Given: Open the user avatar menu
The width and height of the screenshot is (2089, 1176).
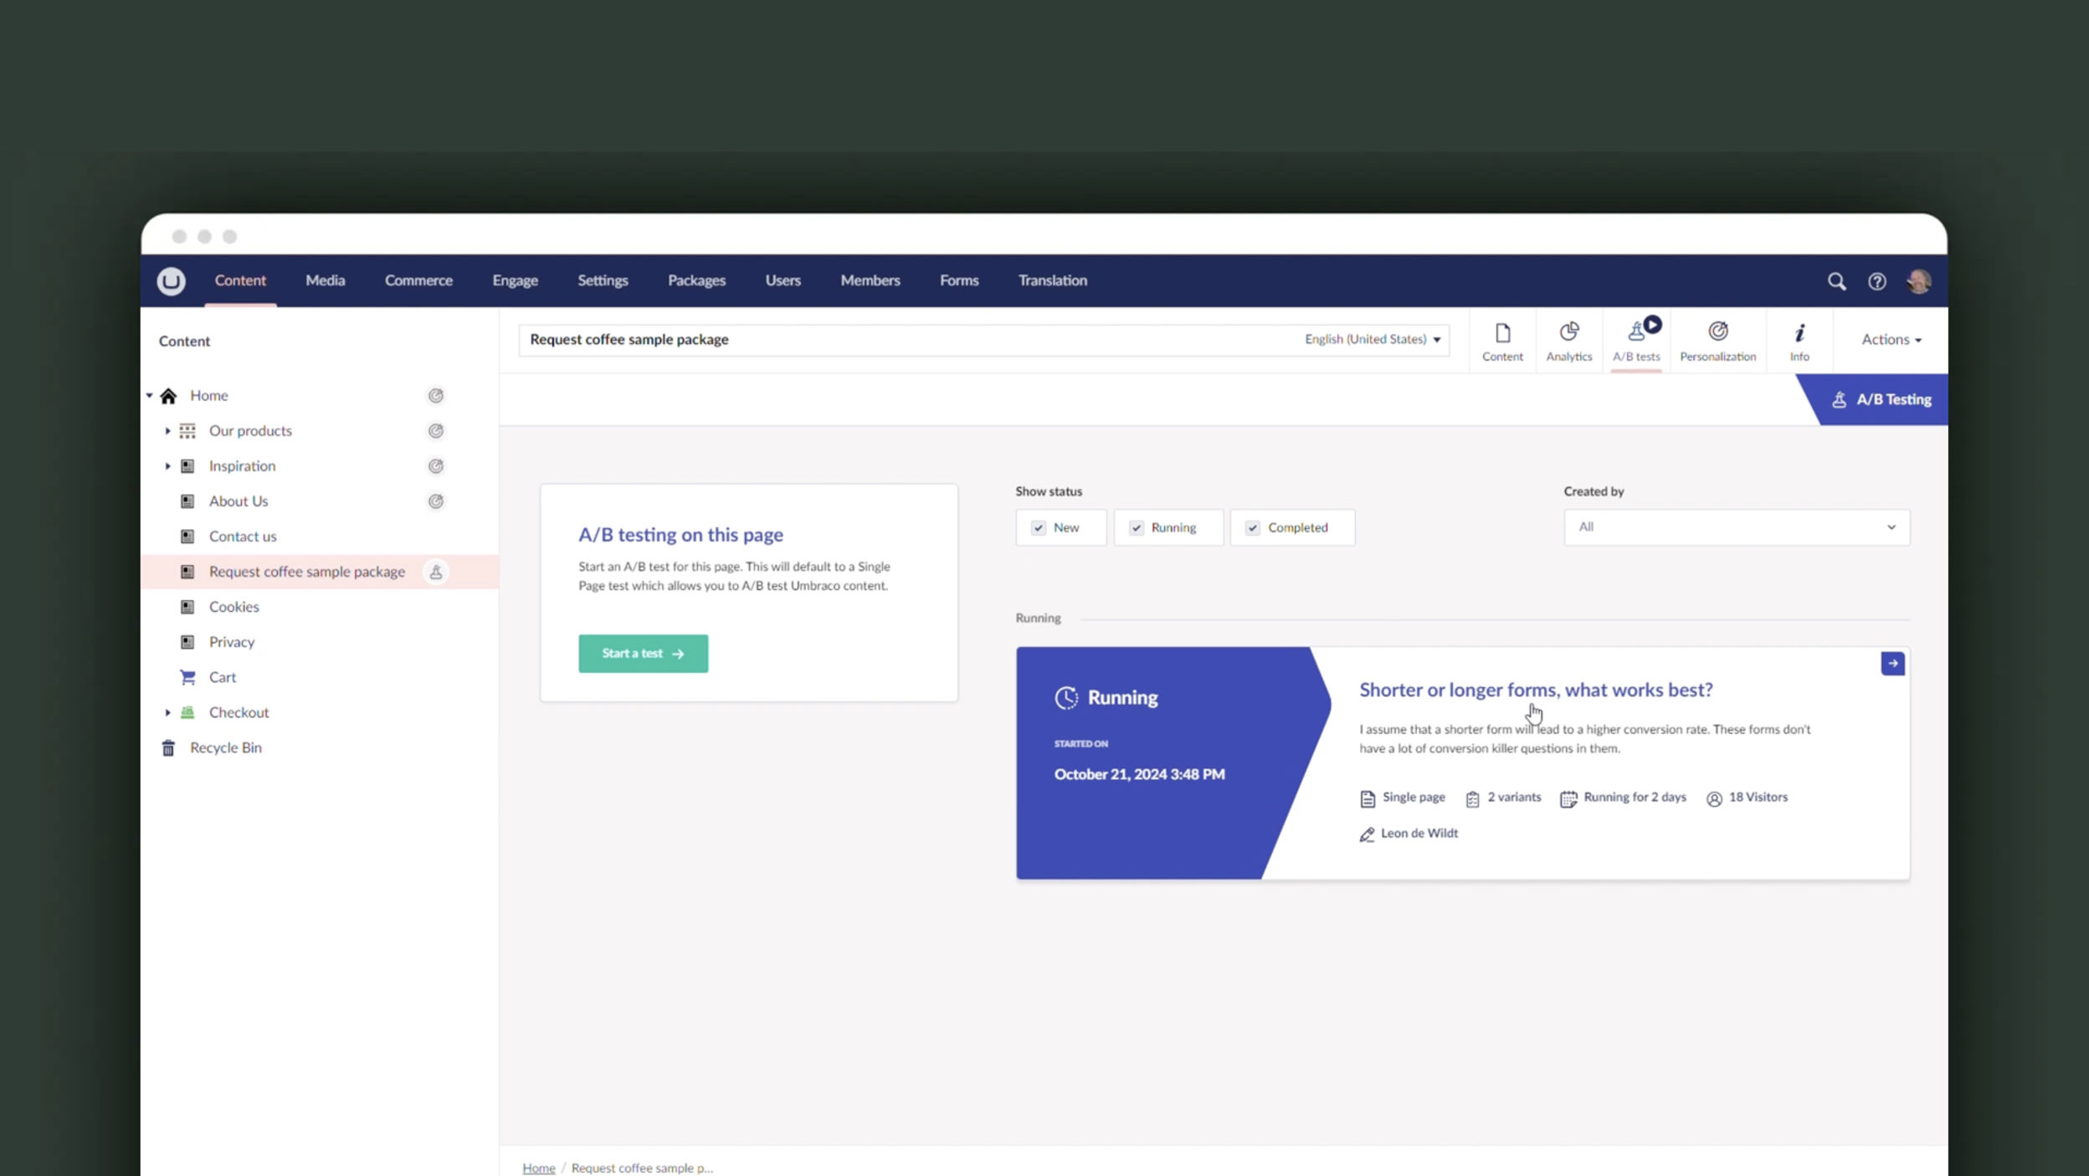Looking at the screenshot, I should coord(1918,281).
